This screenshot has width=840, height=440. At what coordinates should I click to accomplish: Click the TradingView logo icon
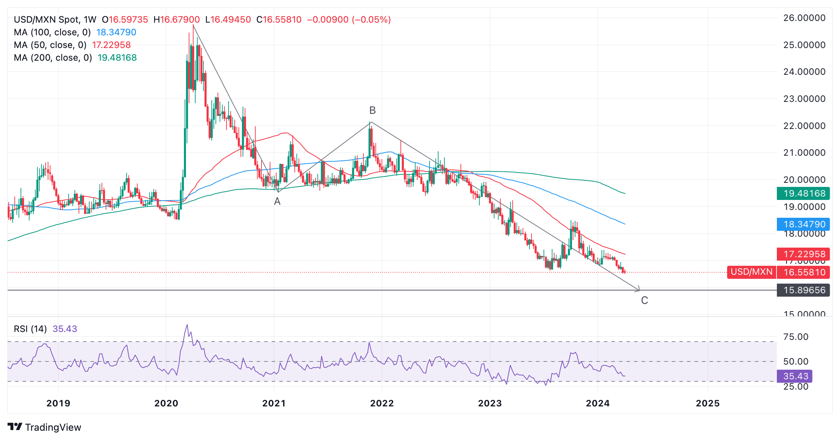pos(15,427)
